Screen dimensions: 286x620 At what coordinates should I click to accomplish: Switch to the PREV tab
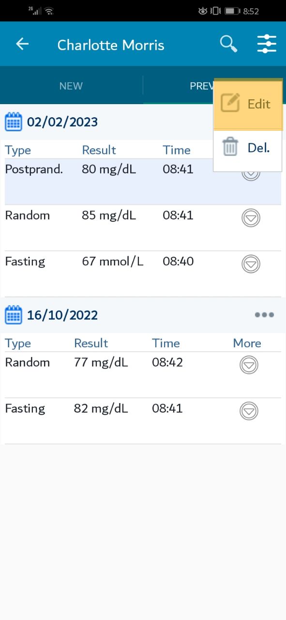click(x=202, y=86)
